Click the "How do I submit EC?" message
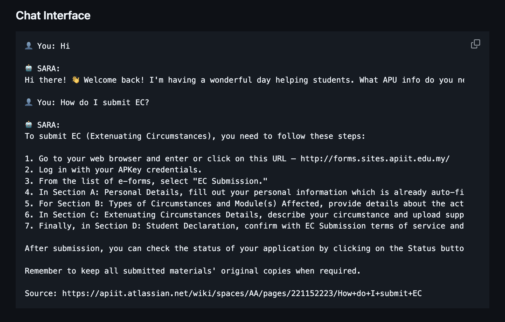The image size is (505, 322). [x=105, y=103]
